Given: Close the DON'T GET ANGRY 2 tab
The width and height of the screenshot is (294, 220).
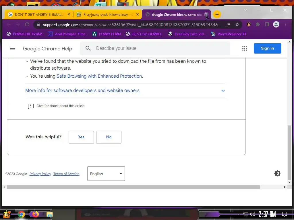Looking at the screenshot, I should coord(69,14).
